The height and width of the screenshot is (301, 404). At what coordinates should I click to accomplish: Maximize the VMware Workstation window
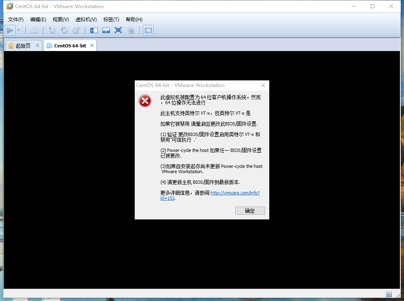[373, 6]
